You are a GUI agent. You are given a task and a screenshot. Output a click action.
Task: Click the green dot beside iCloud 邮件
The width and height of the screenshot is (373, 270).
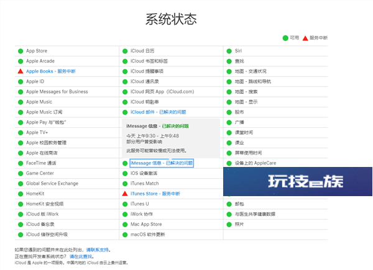[125, 112]
